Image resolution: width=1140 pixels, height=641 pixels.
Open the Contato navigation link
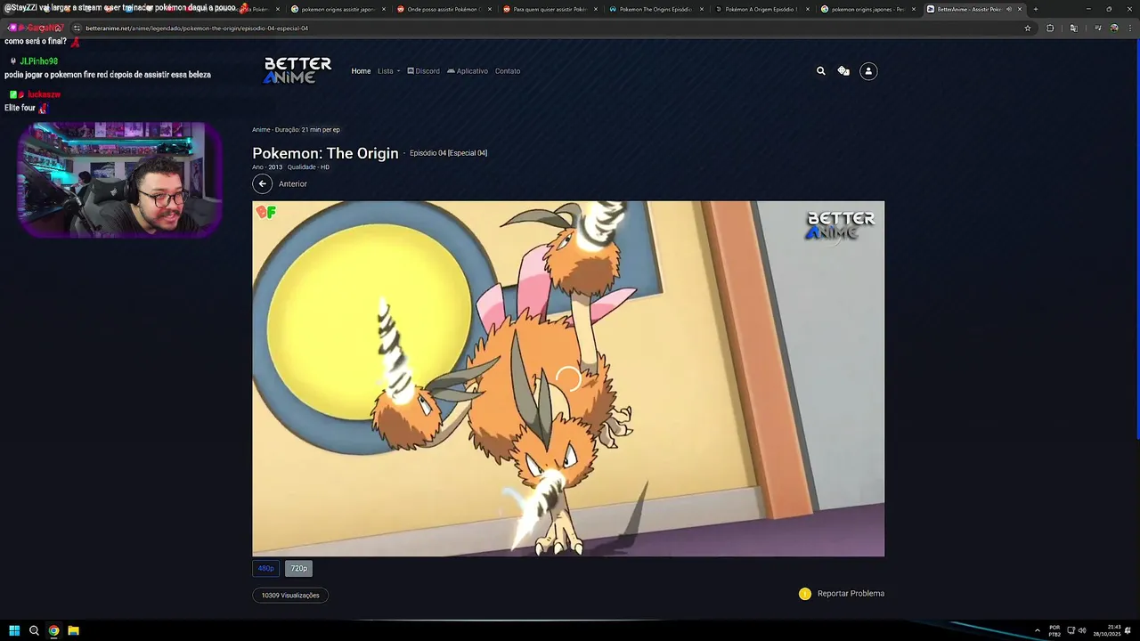click(x=508, y=71)
